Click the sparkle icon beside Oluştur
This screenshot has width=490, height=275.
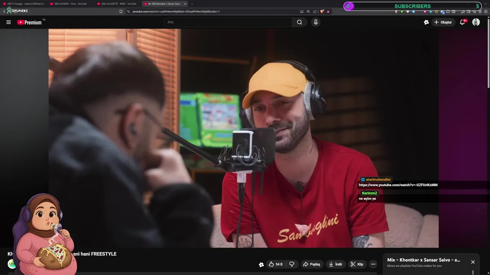pos(426,22)
